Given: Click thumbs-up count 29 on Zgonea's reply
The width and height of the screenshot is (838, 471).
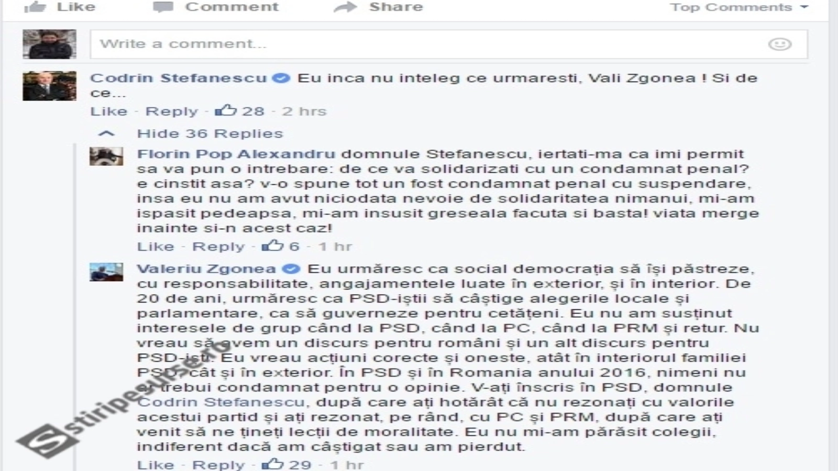Looking at the screenshot, I should 286,464.
